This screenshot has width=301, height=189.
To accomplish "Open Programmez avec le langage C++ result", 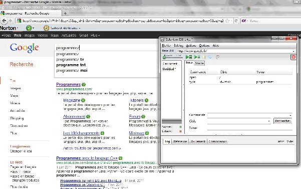I will point(87,158).
